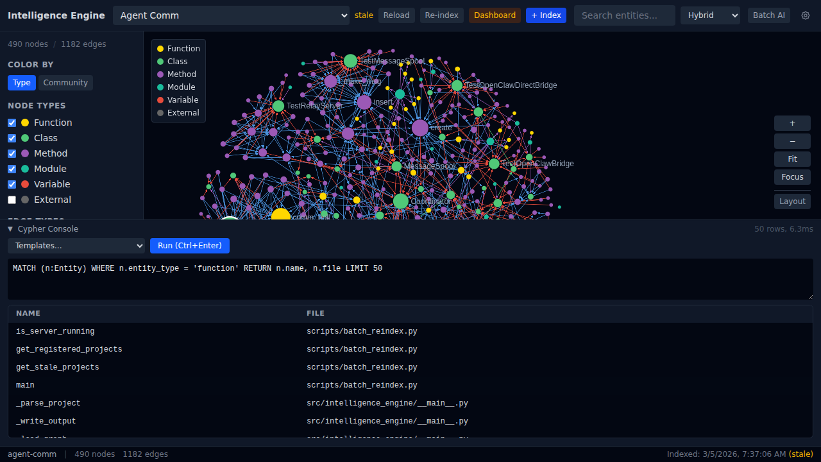
Task: Click the TestOpenClawDirectBridge node
Action: point(457,85)
